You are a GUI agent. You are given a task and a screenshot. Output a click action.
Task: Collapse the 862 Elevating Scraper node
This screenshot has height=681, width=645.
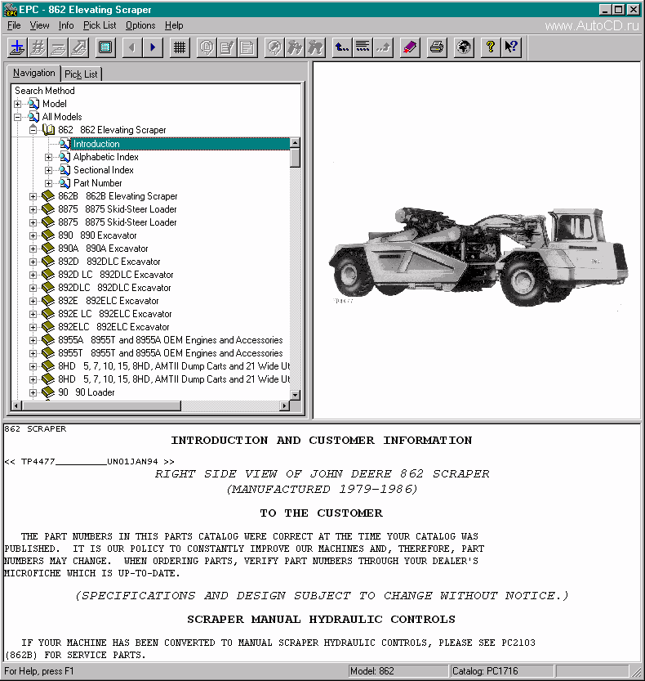33,130
